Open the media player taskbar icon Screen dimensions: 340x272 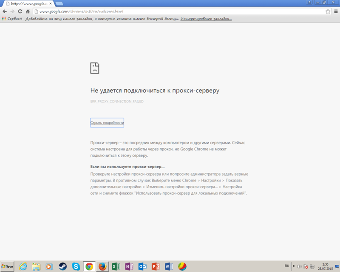click(x=49, y=266)
